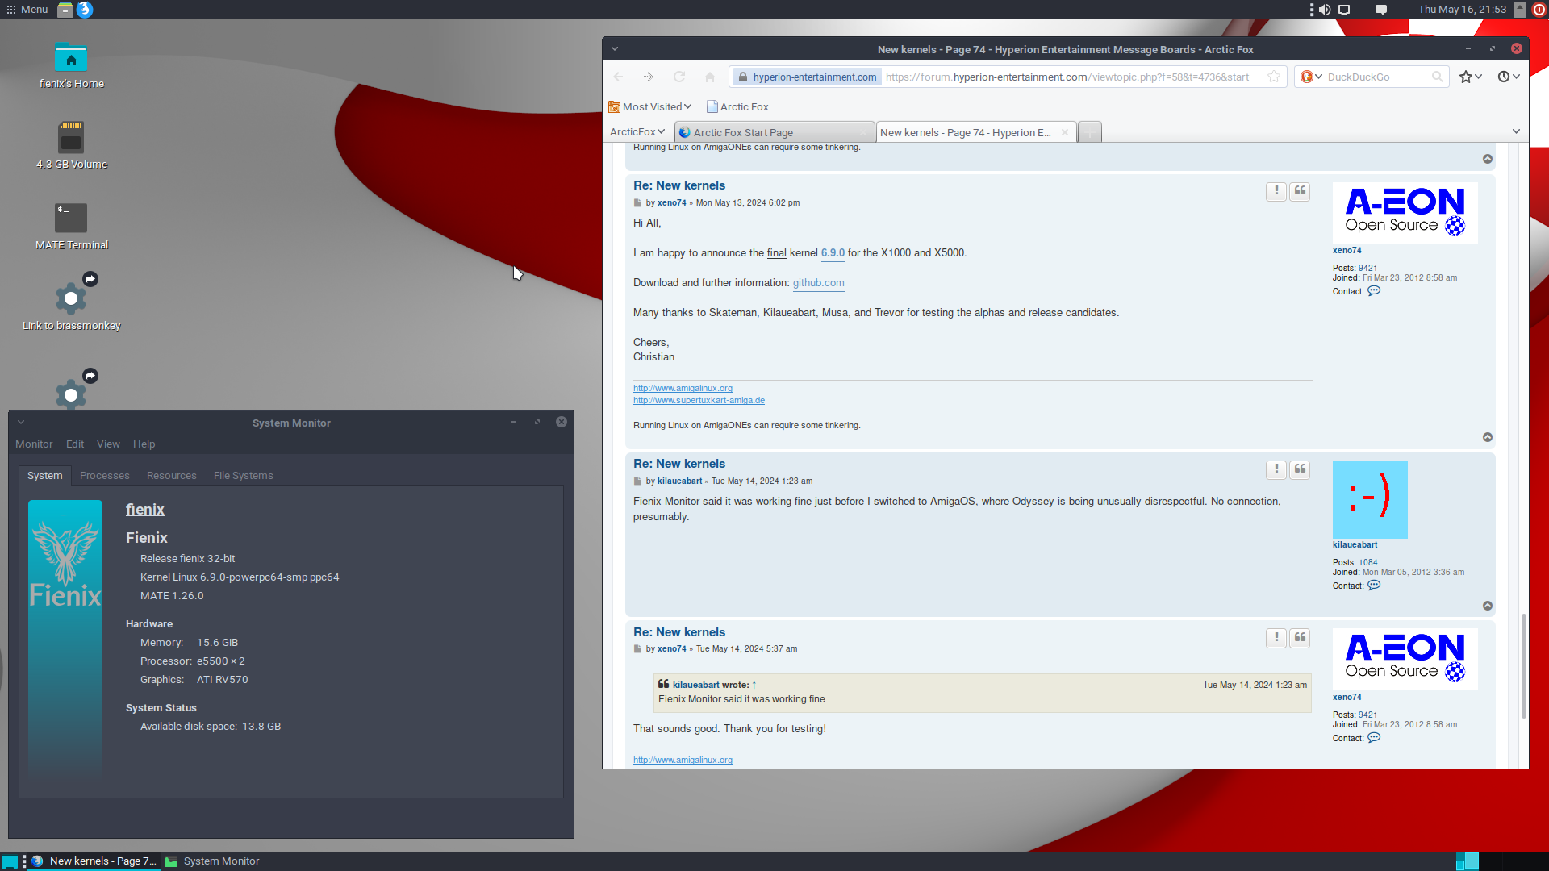Image resolution: width=1549 pixels, height=871 pixels.
Task: Switch to the Arctic Fox Start Page tab
Action: (x=774, y=132)
